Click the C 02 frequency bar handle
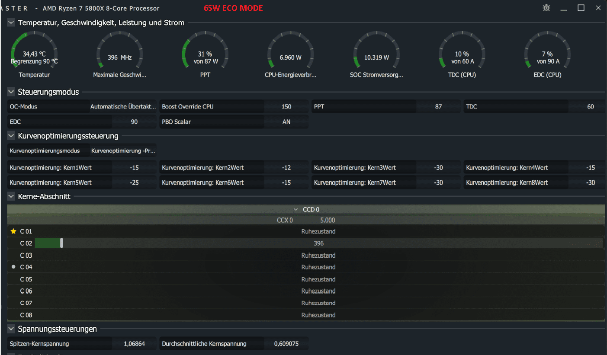Image resolution: width=607 pixels, height=355 pixels. (62, 243)
